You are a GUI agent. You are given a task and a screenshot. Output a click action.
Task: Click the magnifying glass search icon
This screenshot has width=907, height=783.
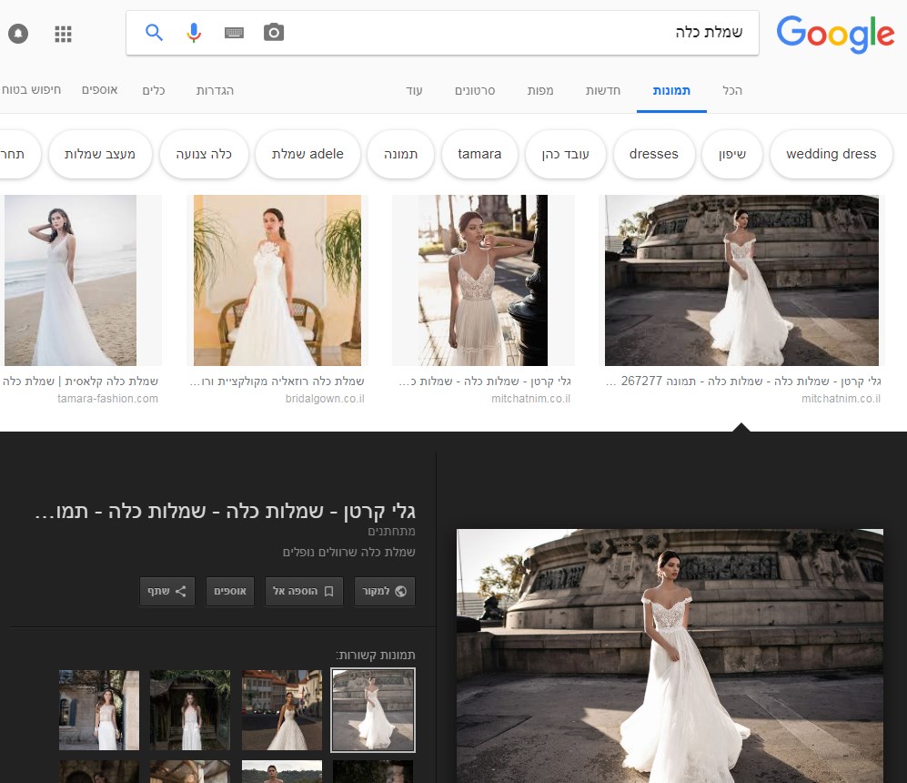click(155, 33)
